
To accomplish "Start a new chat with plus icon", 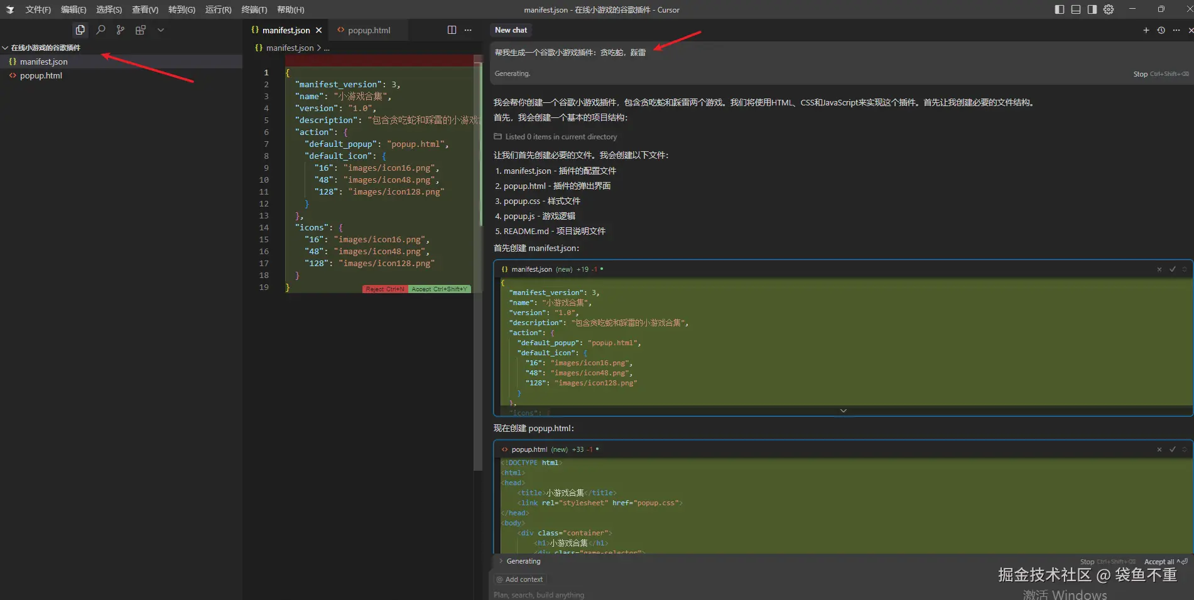I will pyautogui.click(x=1146, y=30).
